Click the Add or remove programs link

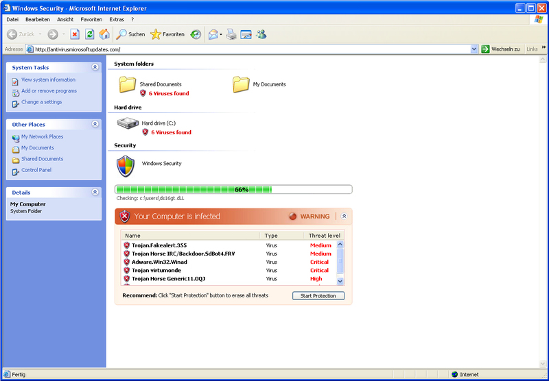(49, 91)
